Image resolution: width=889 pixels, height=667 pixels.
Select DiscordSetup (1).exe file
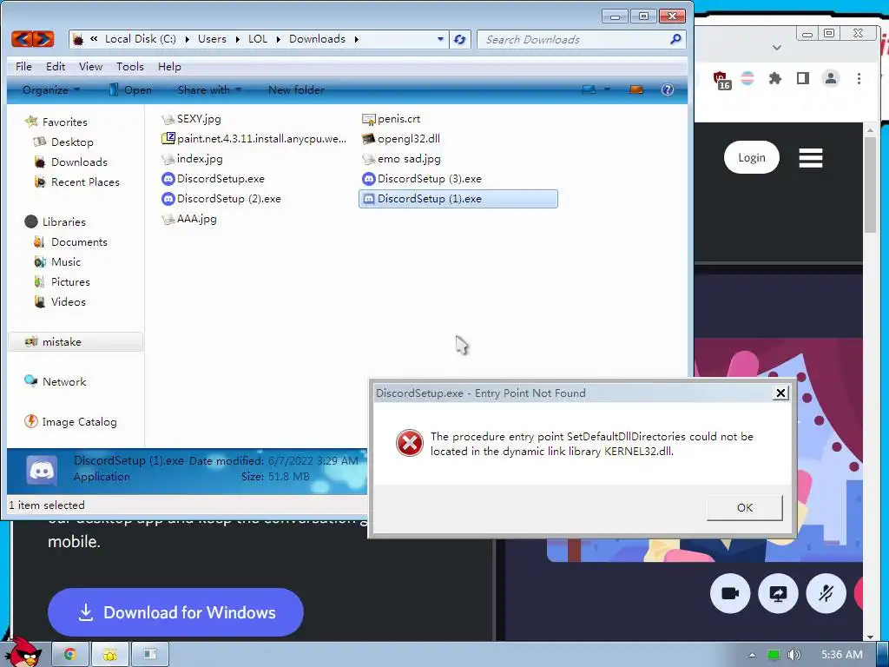pos(458,199)
